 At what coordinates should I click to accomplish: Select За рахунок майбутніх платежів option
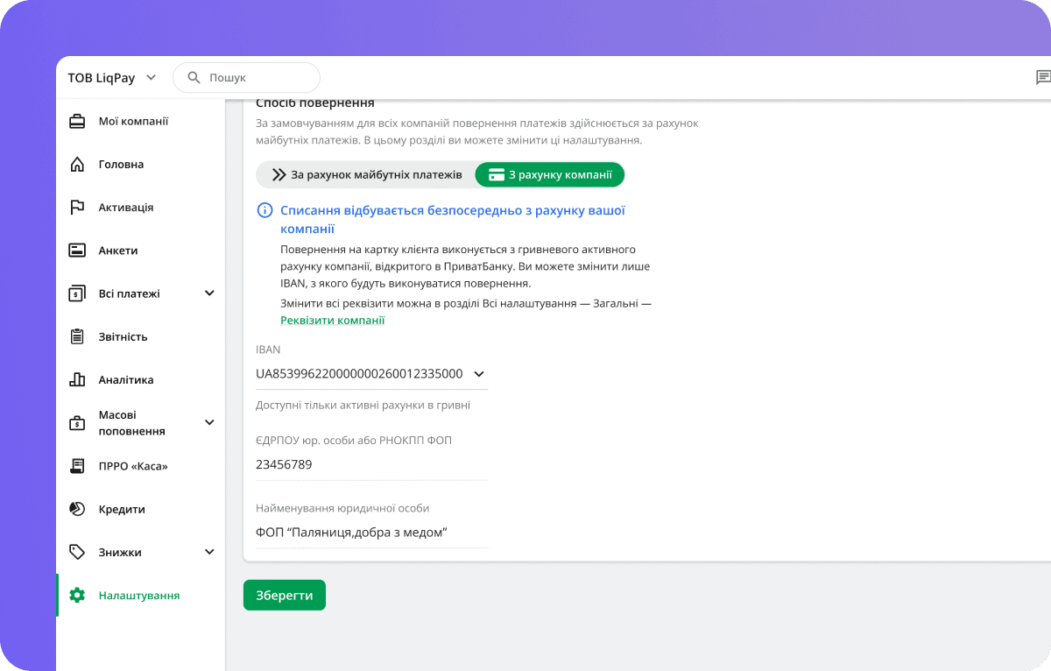coord(366,175)
